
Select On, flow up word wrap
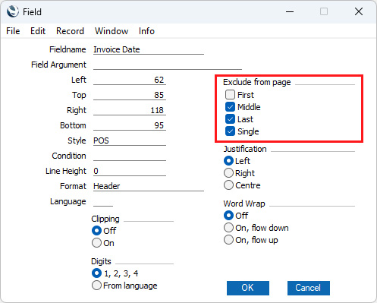[228, 240]
